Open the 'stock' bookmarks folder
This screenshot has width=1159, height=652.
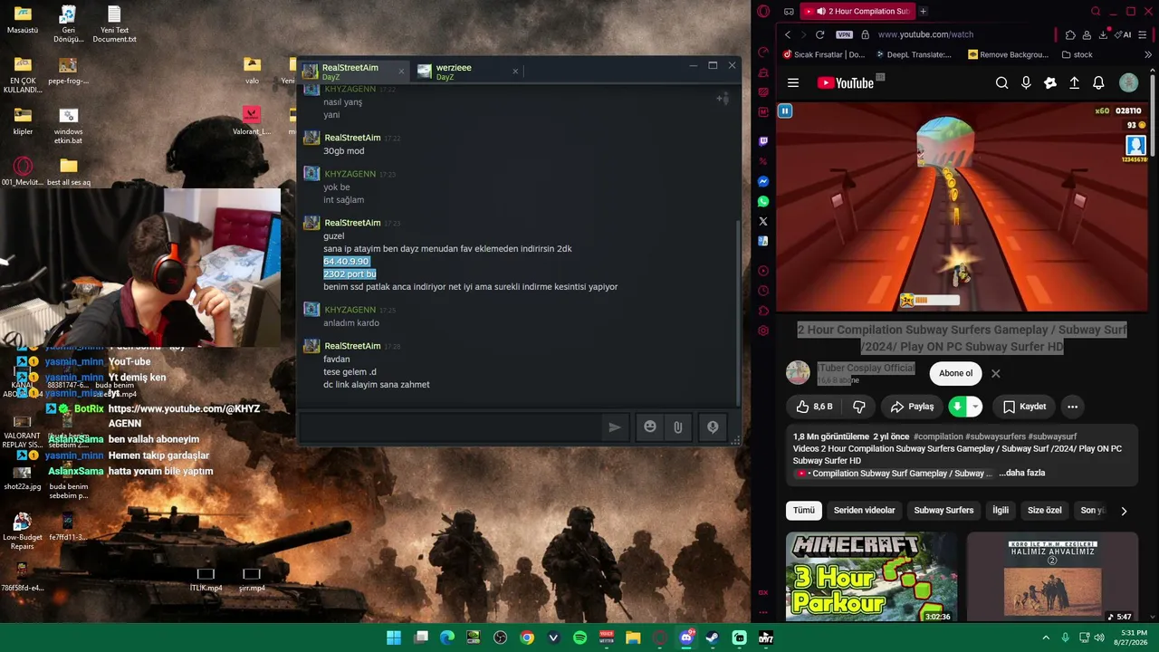[x=1078, y=54]
